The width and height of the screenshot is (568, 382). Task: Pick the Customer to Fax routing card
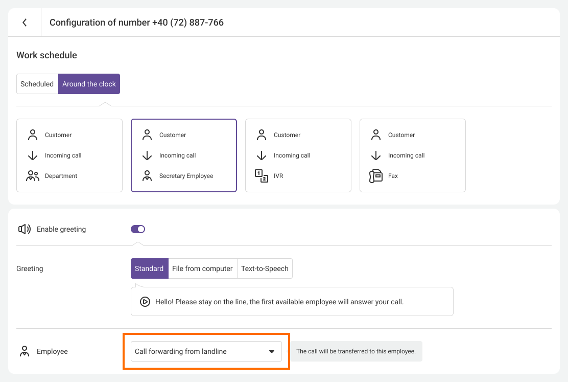(x=413, y=155)
